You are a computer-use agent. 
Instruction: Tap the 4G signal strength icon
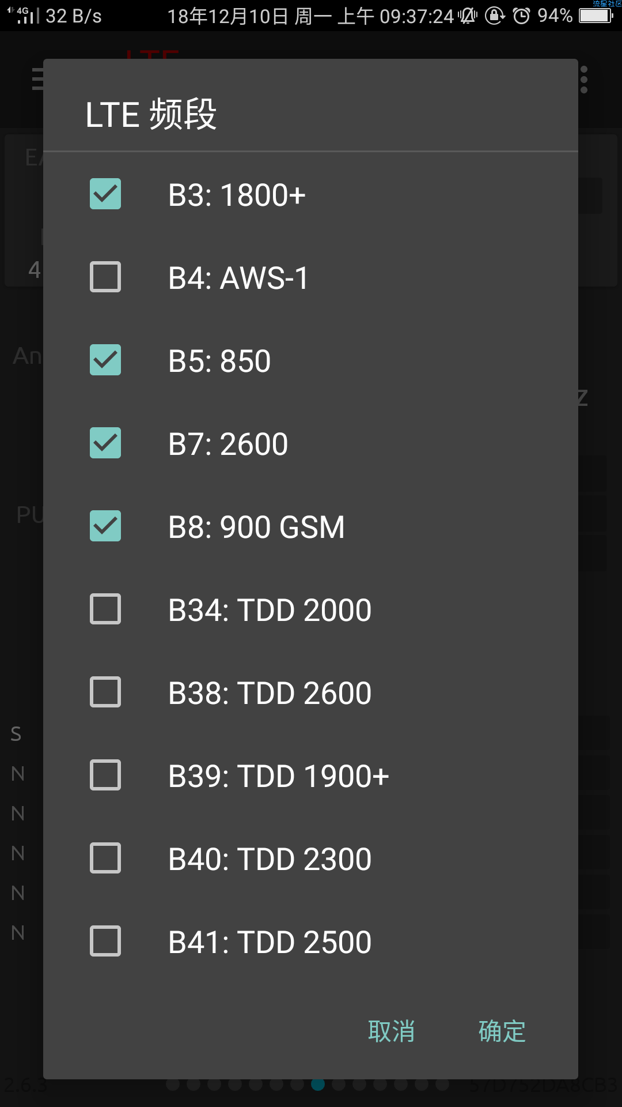(23, 16)
